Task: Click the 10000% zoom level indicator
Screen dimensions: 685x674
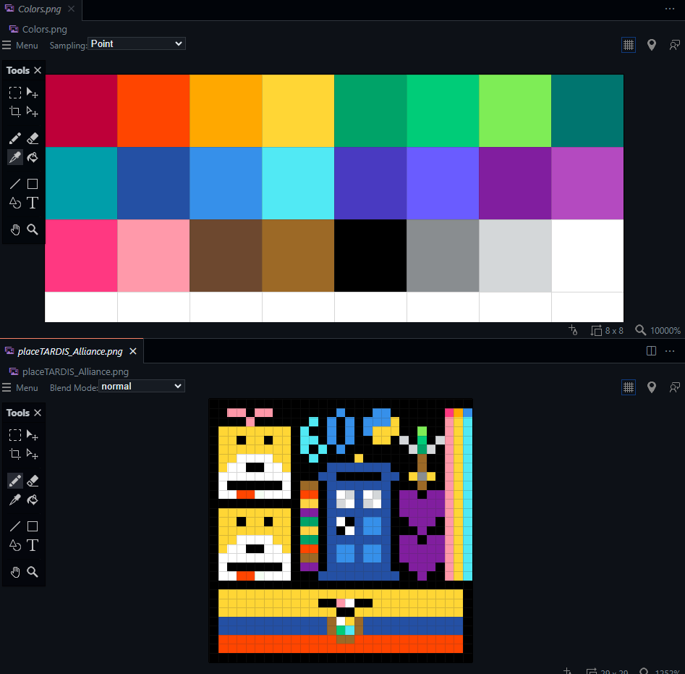Action: point(658,330)
